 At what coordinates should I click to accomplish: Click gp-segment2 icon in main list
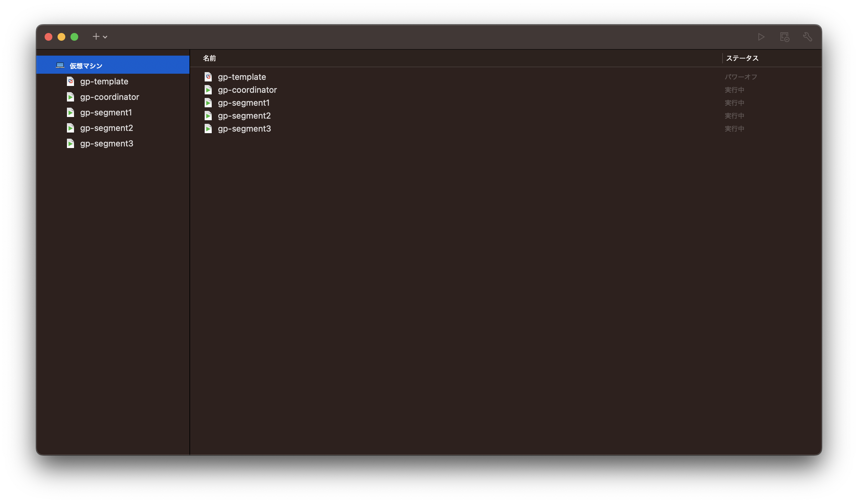click(x=208, y=116)
